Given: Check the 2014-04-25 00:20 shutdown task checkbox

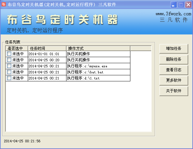Looking at the screenshot, I should coord(9,60).
